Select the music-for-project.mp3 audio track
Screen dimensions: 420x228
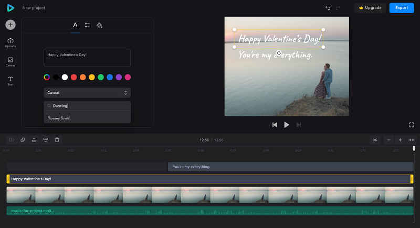tap(209, 211)
